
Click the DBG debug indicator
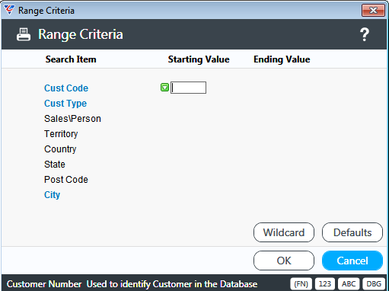tap(374, 284)
